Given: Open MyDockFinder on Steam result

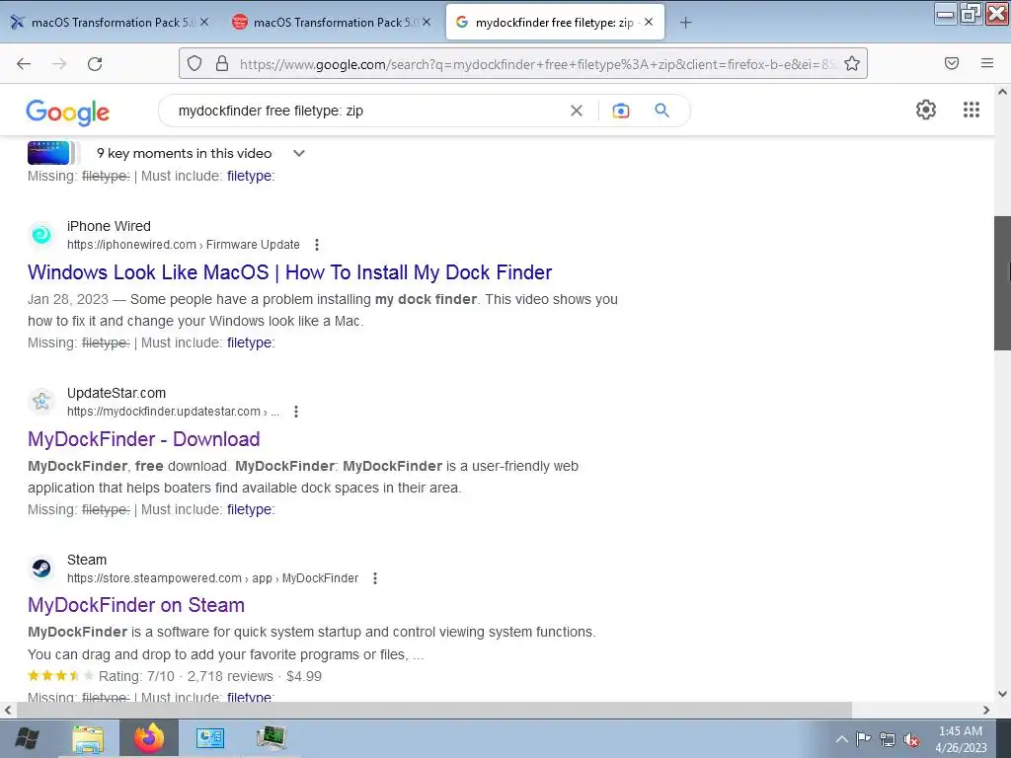Looking at the screenshot, I should pos(136,605).
